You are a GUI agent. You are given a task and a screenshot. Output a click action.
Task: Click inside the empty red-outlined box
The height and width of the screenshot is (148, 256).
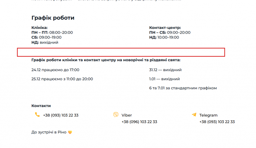(121, 52)
